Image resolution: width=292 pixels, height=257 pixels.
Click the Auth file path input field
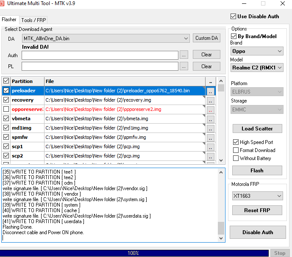[100, 55]
